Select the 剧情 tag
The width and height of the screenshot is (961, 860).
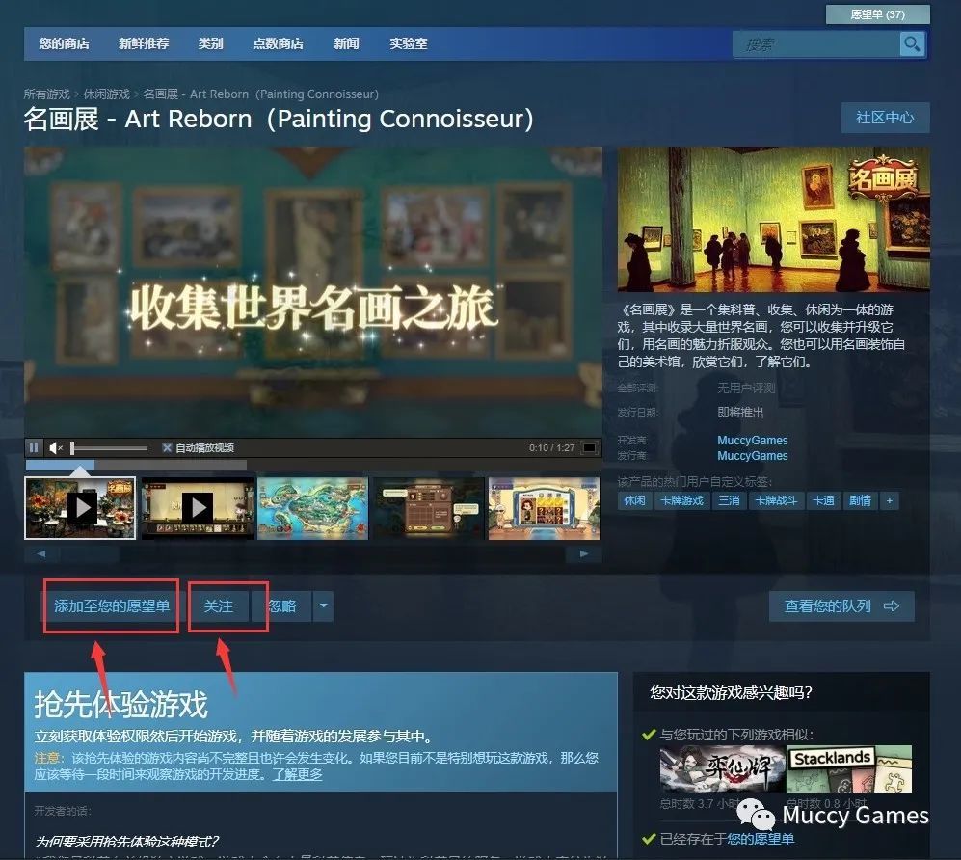860,500
